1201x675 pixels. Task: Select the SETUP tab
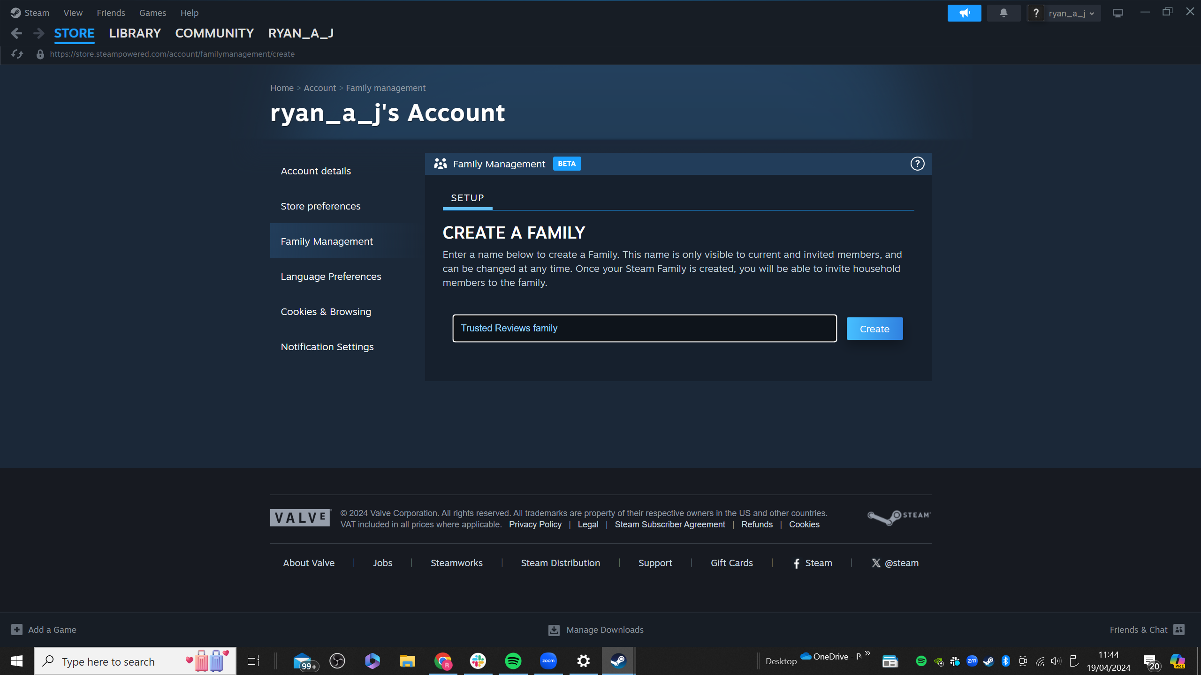(x=467, y=198)
